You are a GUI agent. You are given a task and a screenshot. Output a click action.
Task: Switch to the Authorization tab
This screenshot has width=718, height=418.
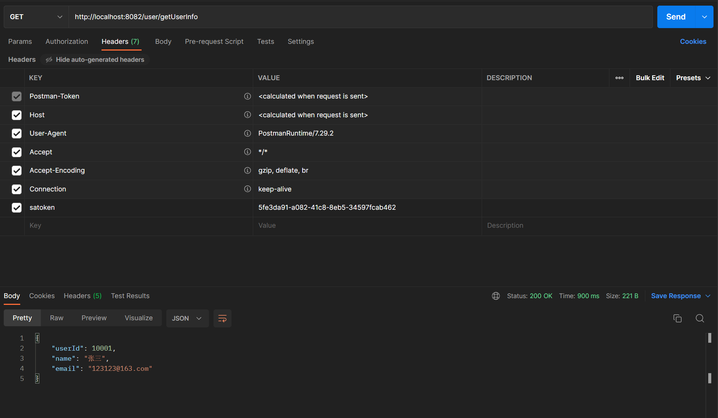pyautogui.click(x=67, y=42)
